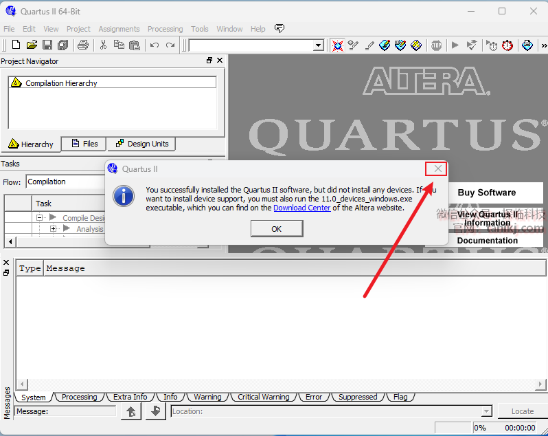Copy selection toolbar icon
The image size is (548, 436).
click(119, 45)
